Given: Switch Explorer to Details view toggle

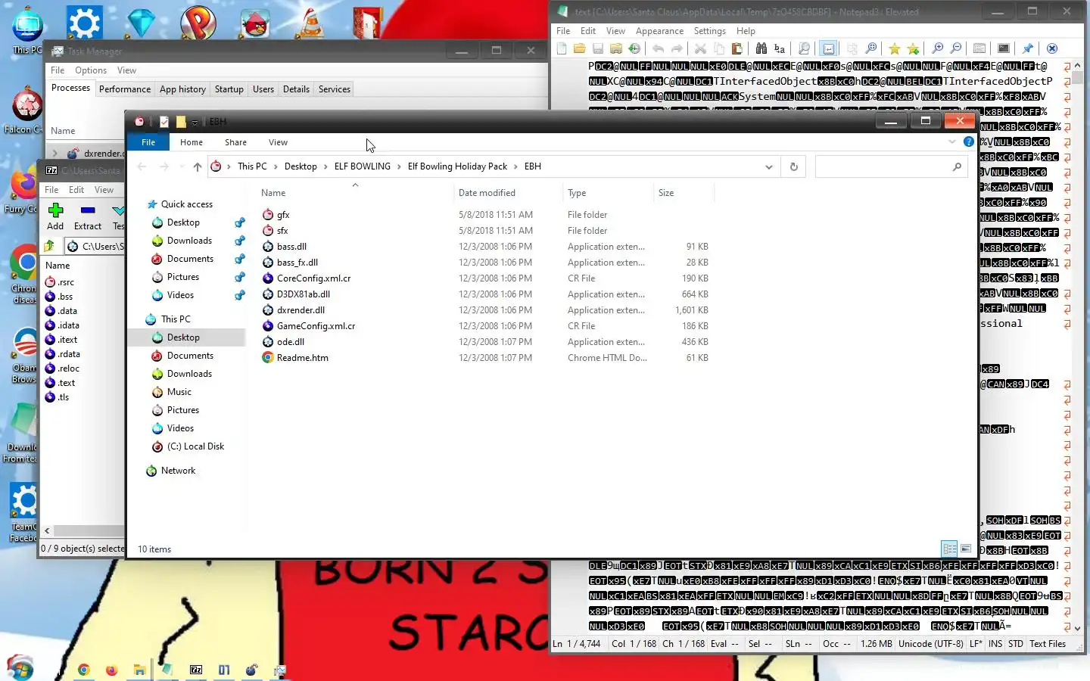Looking at the screenshot, I should [x=949, y=549].
